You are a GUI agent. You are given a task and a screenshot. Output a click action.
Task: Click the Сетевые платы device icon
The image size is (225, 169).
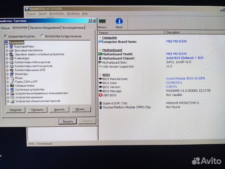point(12,86)
